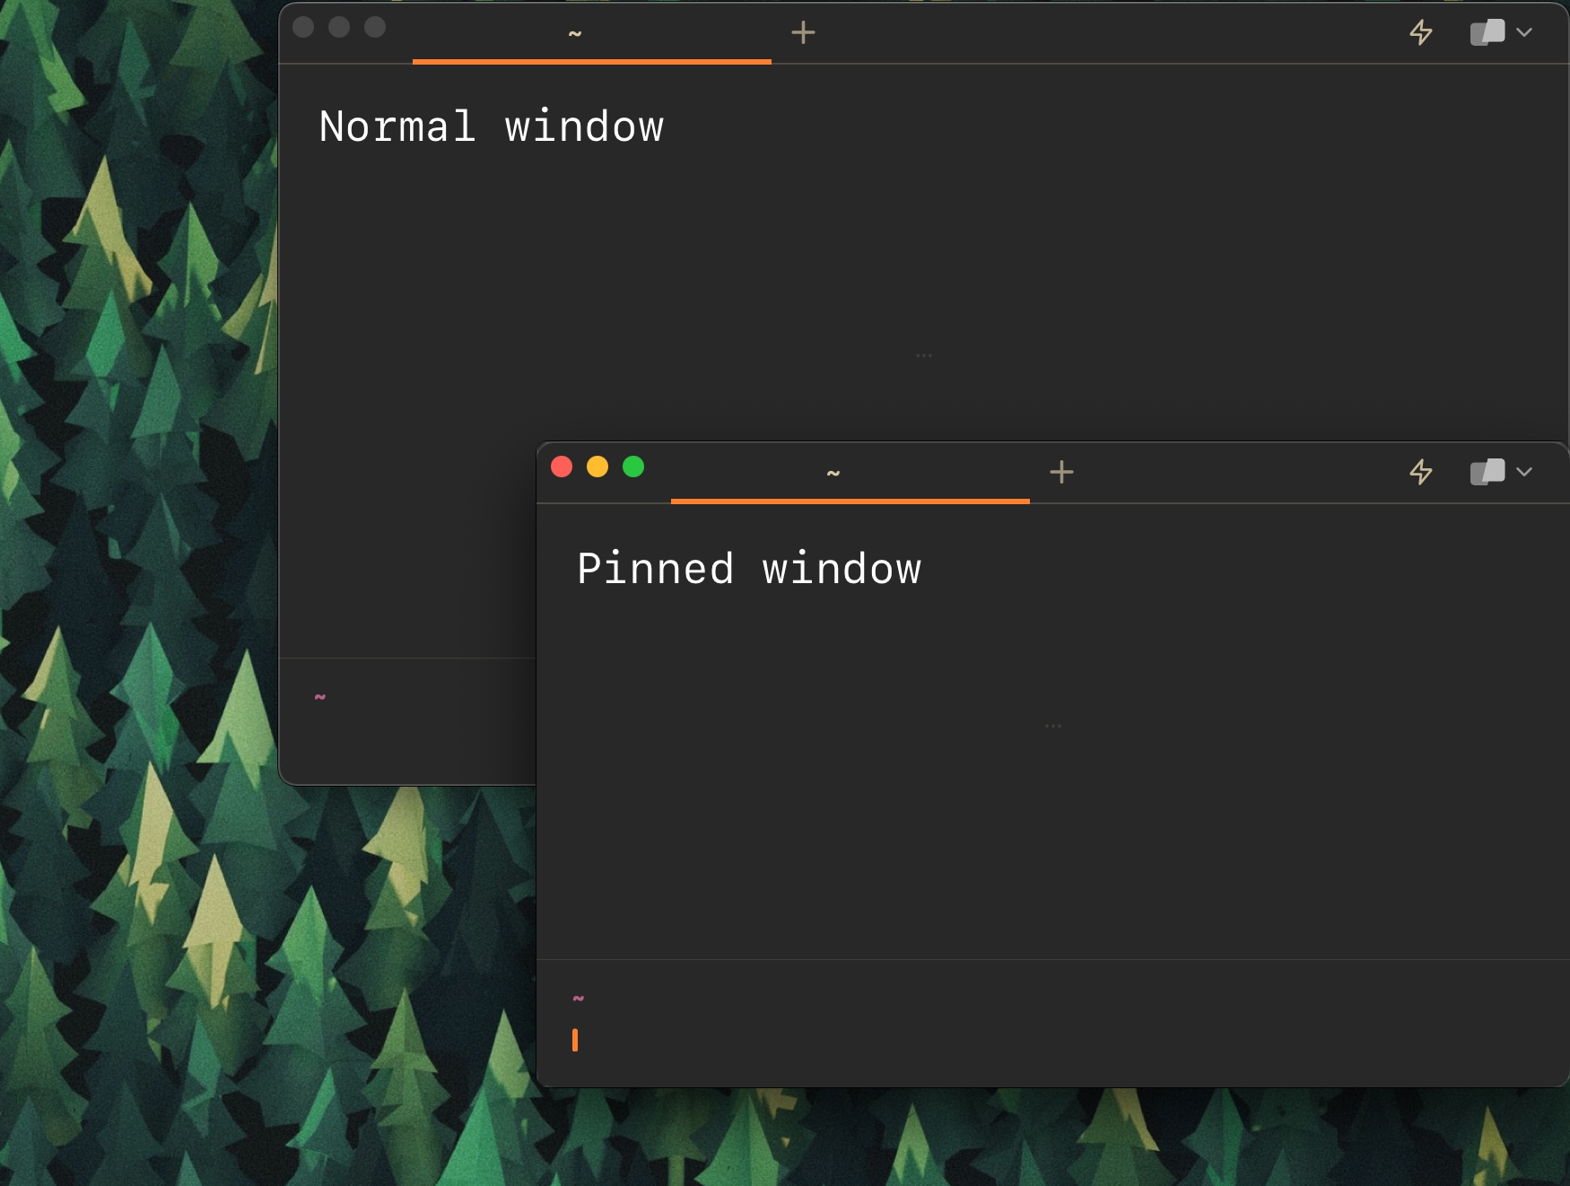Click the plus icon in the Pinned window
This screenshot has width=1570, height=1186.
[x=1061, y=471]
